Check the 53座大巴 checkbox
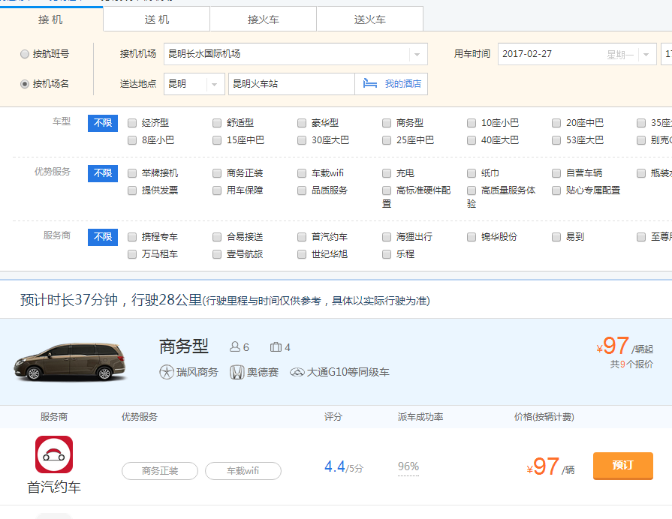 556,140
